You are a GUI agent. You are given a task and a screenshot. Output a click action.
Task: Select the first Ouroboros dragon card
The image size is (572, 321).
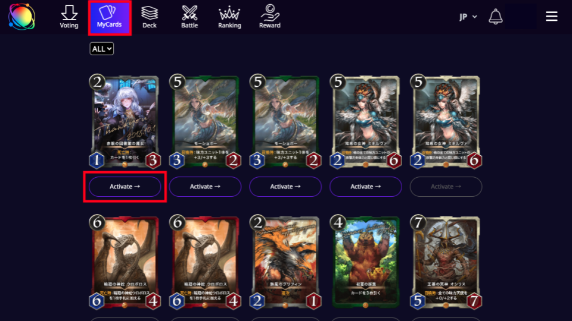pos(125,262)
